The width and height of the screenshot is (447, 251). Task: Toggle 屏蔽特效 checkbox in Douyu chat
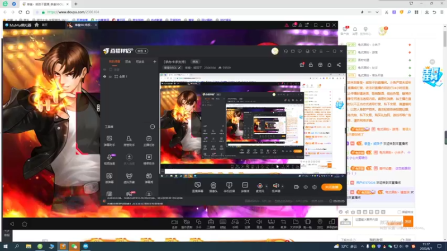[x=400, y=212]
